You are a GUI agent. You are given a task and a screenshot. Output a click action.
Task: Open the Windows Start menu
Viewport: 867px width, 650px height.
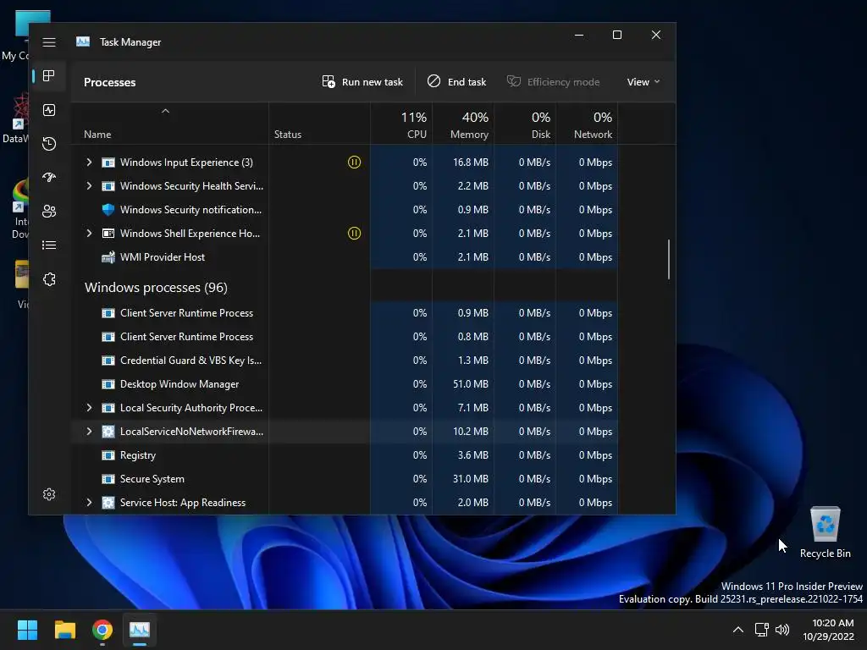pyautogui.click(x=27, y=630)
